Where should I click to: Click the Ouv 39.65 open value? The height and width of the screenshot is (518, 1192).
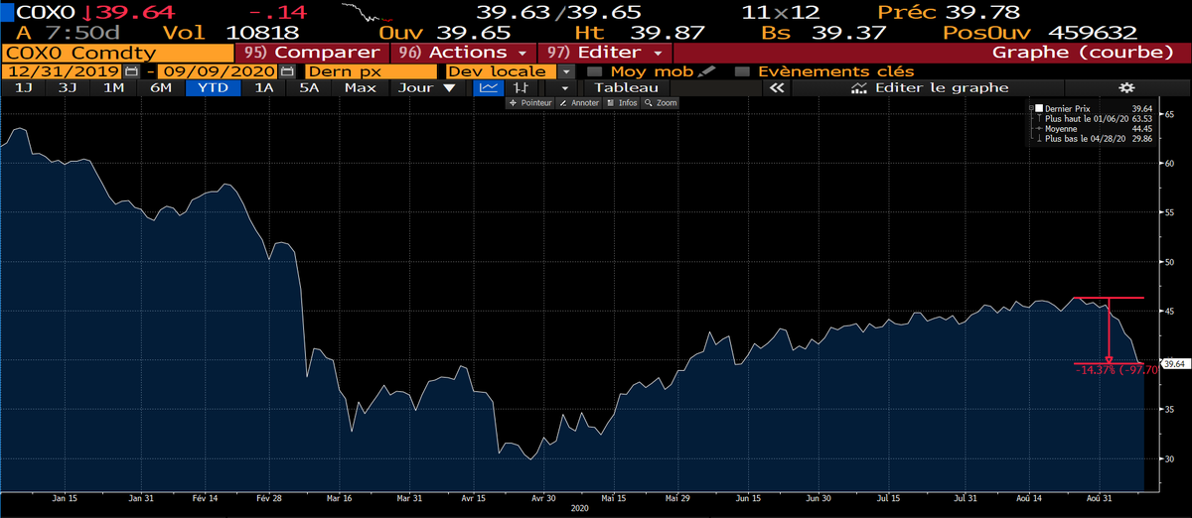[445, 32]
